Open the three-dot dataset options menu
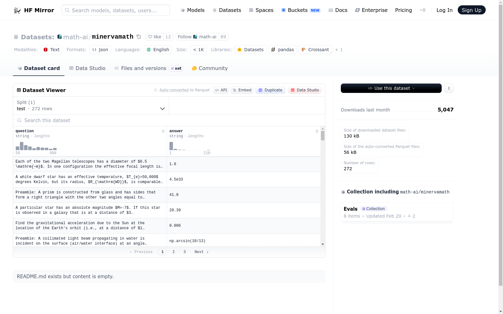 click(449, 88)
